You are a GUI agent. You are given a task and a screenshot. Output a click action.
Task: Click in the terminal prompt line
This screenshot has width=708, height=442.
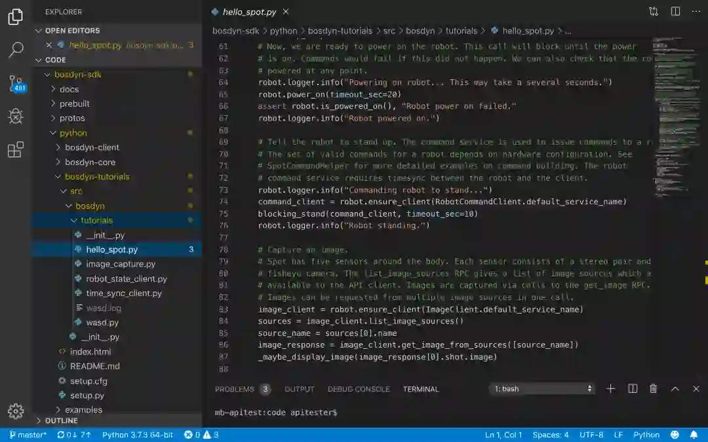click(276, 413)
